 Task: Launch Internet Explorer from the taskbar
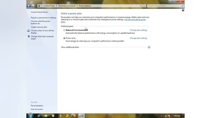(x=39, y=116)
